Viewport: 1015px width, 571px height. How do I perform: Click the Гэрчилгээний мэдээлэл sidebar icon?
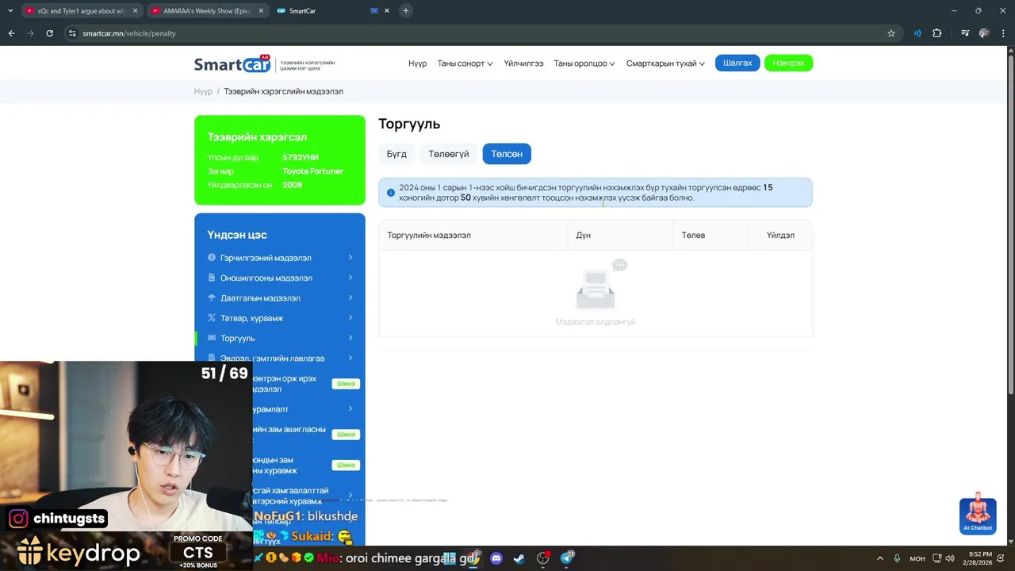pos(212,258)
